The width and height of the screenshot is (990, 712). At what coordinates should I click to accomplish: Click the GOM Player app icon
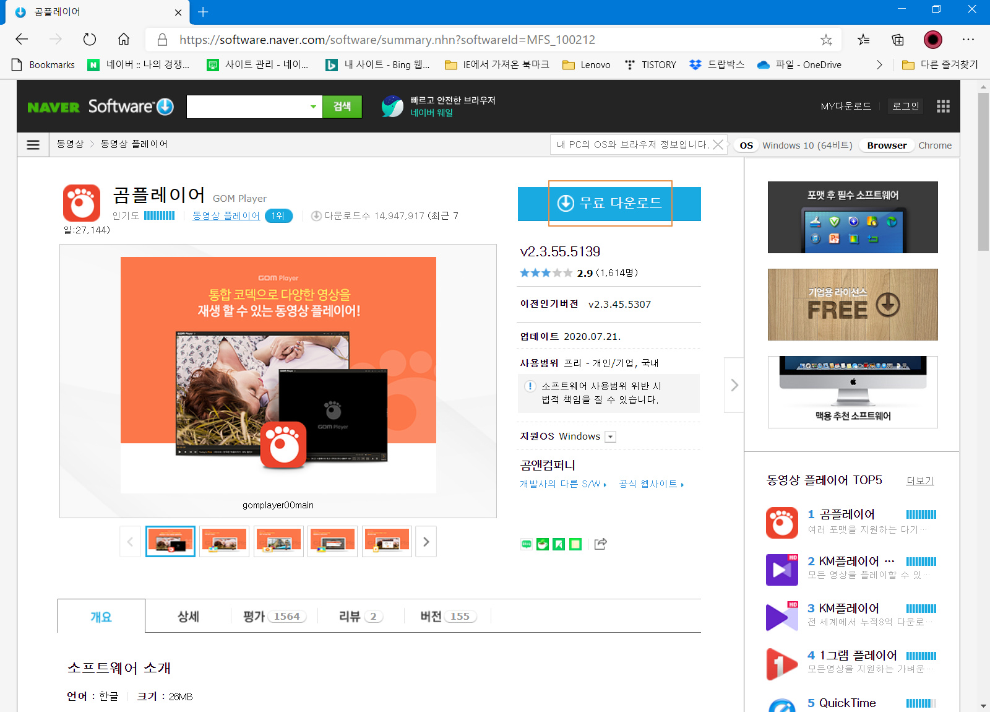tap(82, 203)
